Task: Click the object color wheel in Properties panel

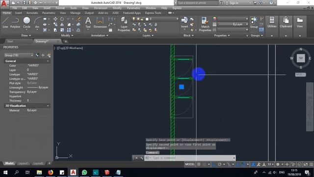Action: (x=214, y=19)
